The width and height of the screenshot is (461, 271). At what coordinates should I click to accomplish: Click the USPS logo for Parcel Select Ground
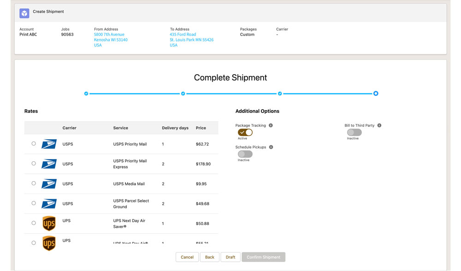[49, 204]
